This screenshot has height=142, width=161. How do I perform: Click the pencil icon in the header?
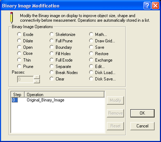(11, 17)
